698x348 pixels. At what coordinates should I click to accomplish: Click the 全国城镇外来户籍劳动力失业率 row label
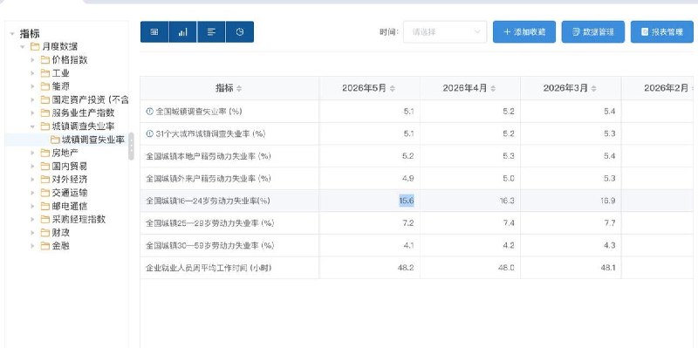coord(209,179)
